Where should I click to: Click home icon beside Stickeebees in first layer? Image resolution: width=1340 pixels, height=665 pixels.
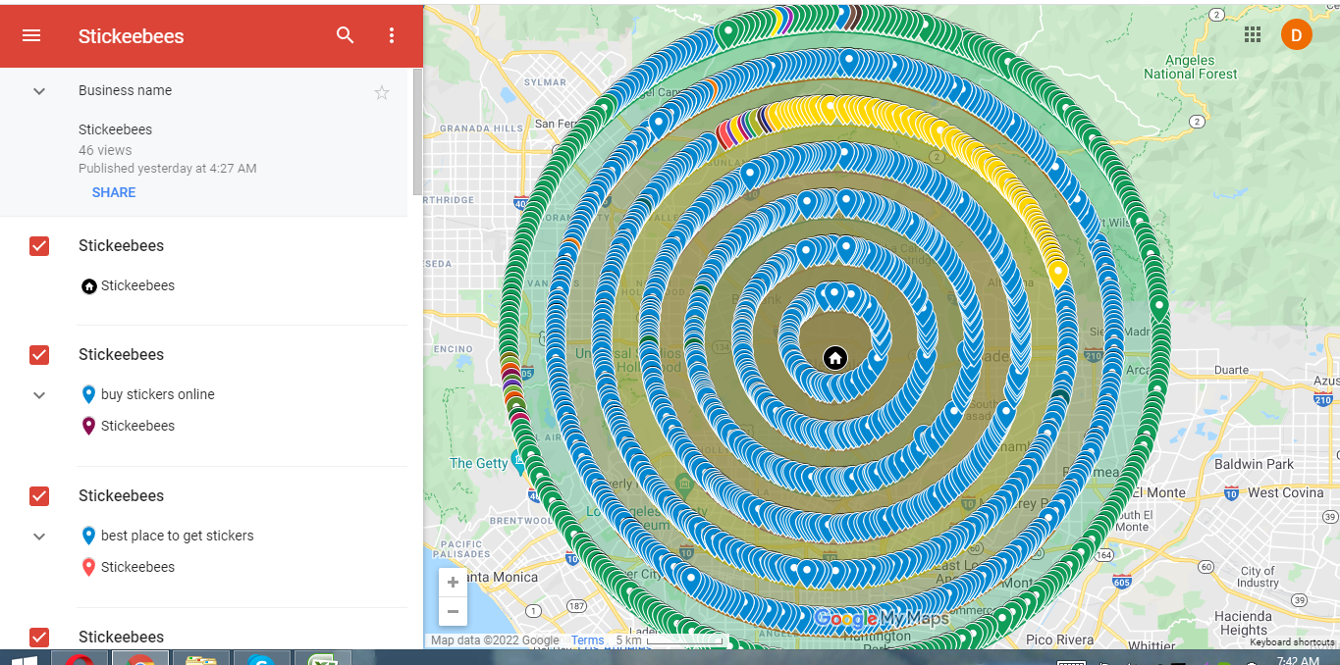coord(89,286)
